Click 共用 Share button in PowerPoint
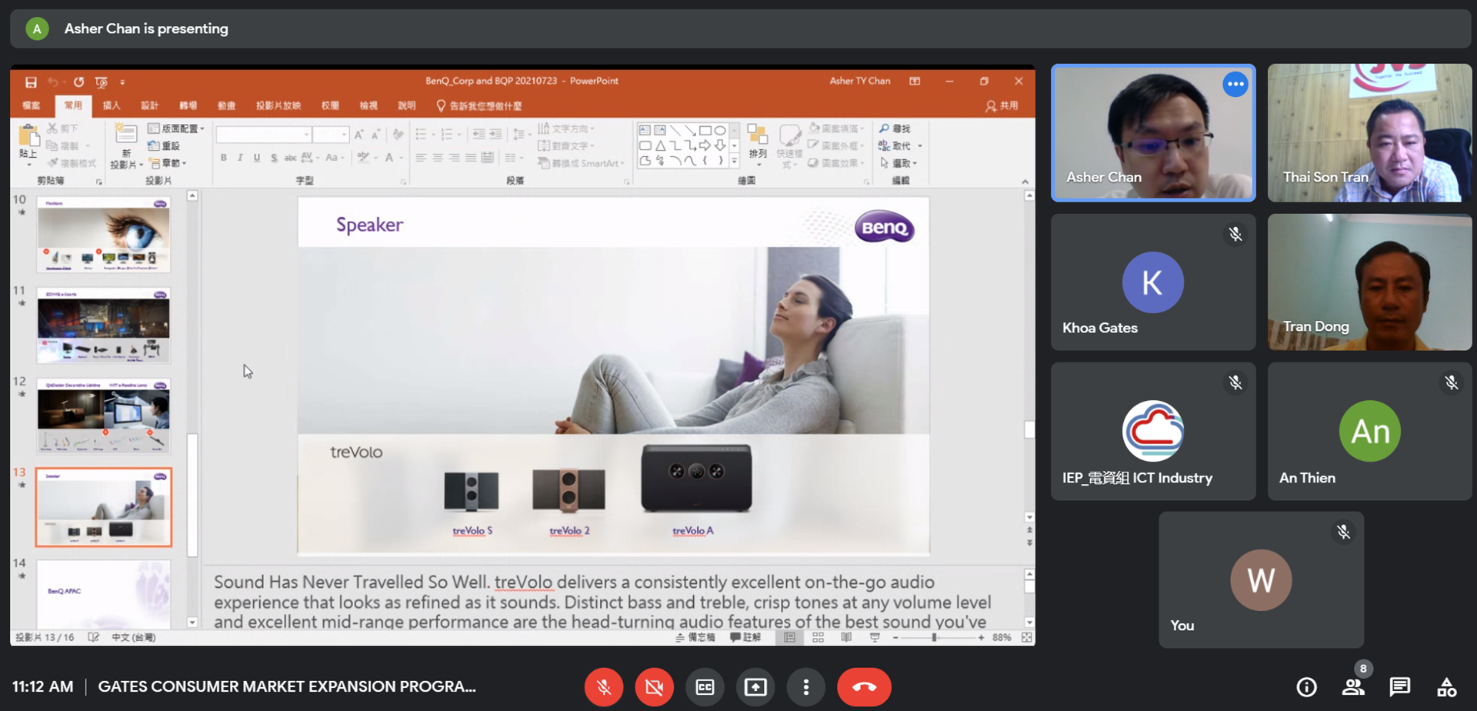Image resolution: width=1477 pixels, height=711 pixels. tap(1002, 105)
